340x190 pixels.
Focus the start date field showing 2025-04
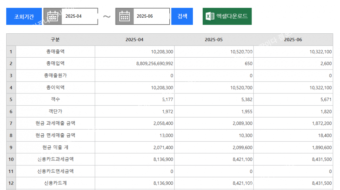tap(79, 16)
